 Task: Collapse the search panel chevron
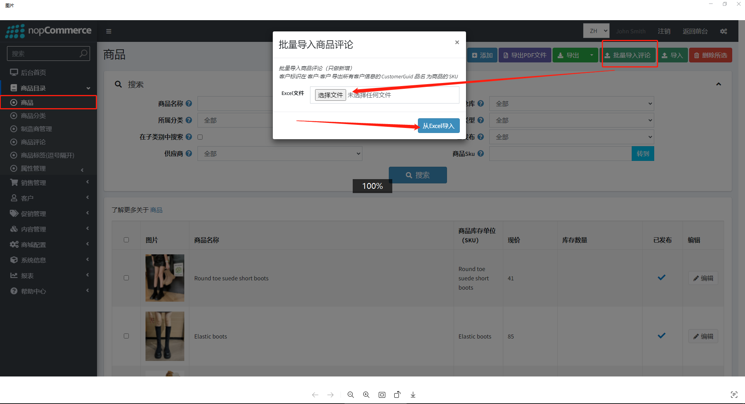718,84
